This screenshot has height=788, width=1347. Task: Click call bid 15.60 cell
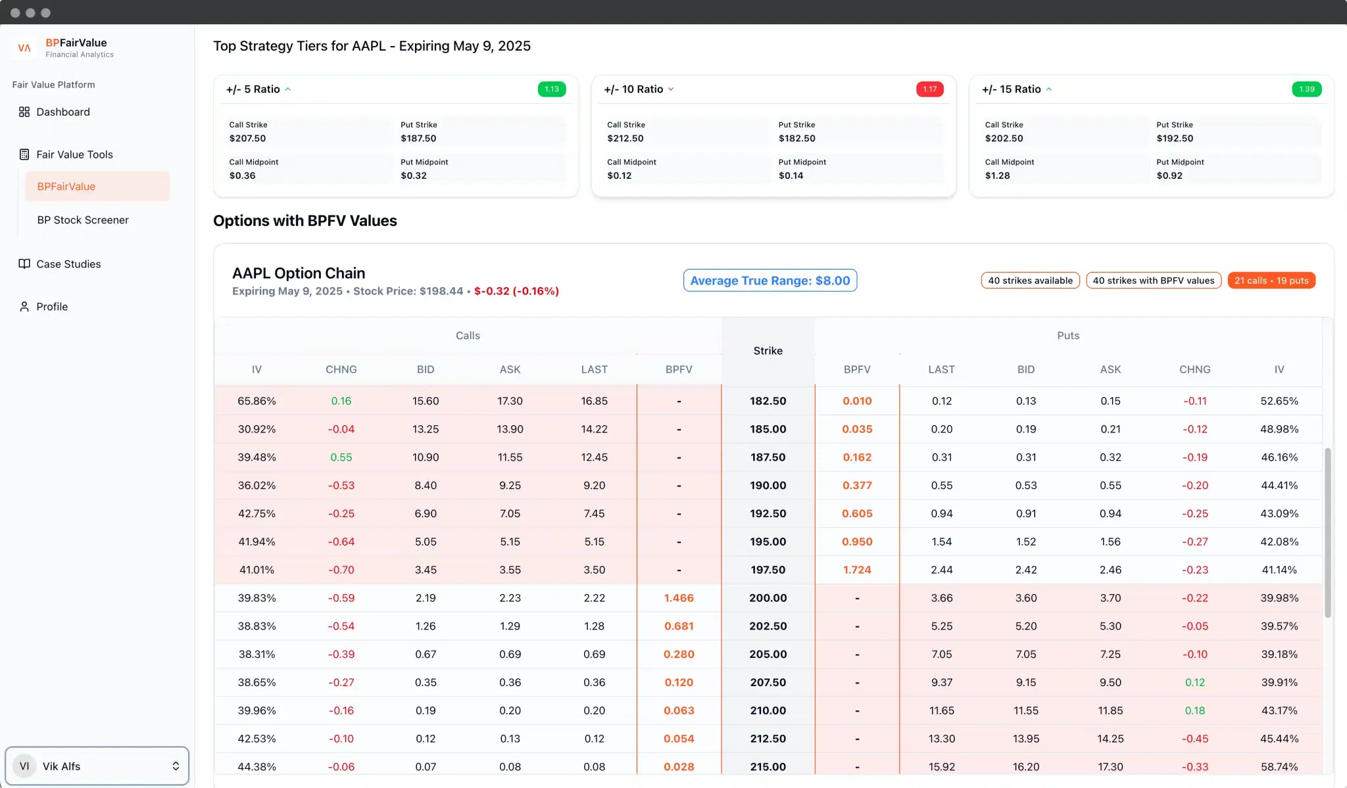426,401
